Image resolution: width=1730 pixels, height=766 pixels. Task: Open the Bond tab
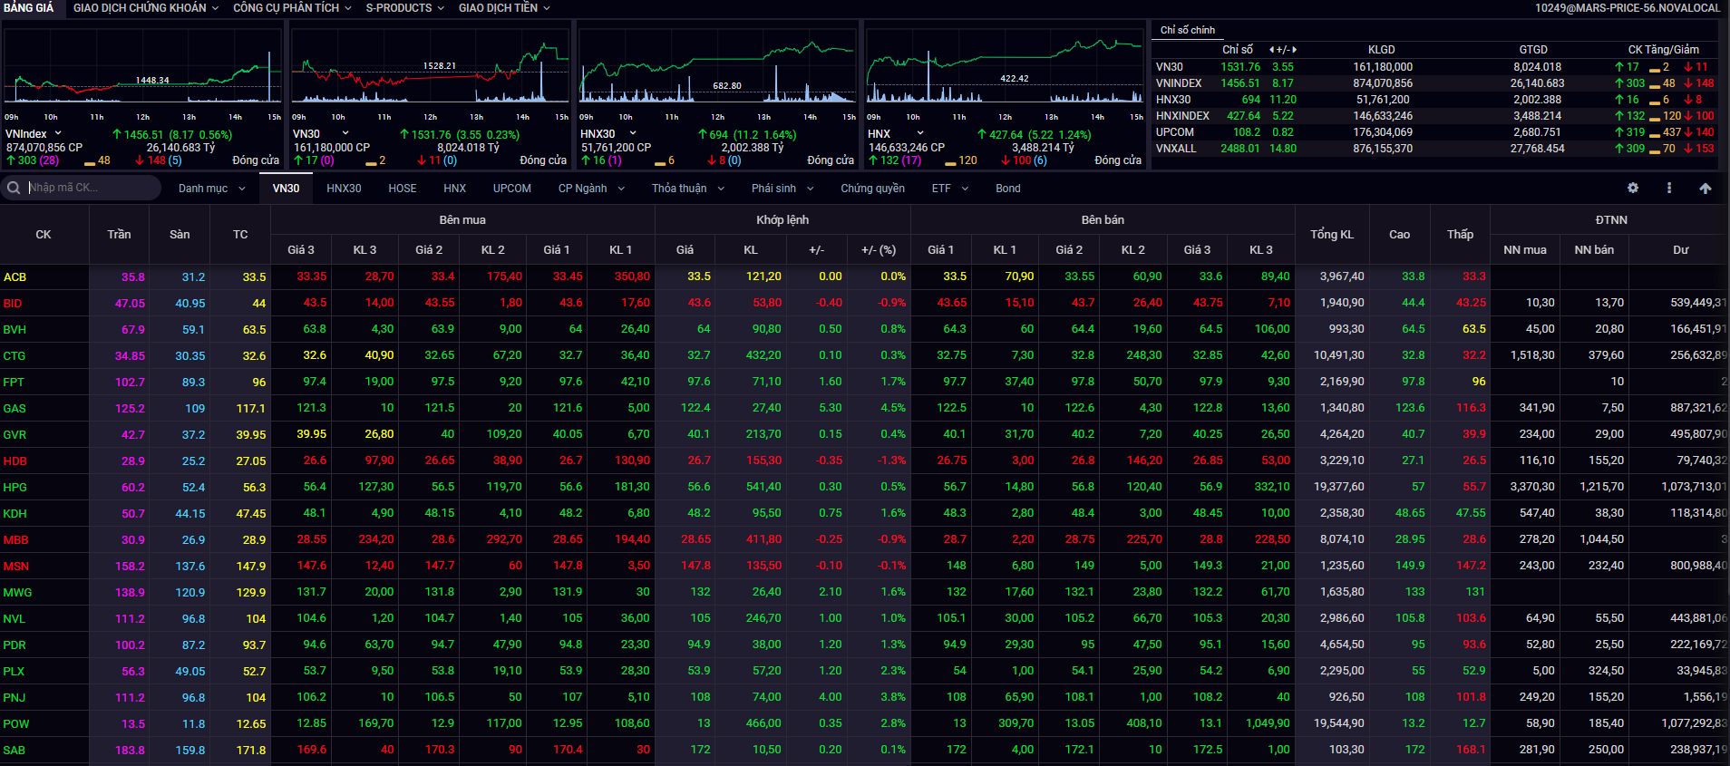click(1007, 189)
